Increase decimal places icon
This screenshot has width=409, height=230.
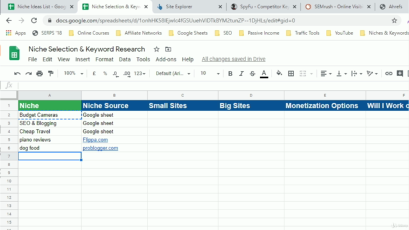pos(127,74)
